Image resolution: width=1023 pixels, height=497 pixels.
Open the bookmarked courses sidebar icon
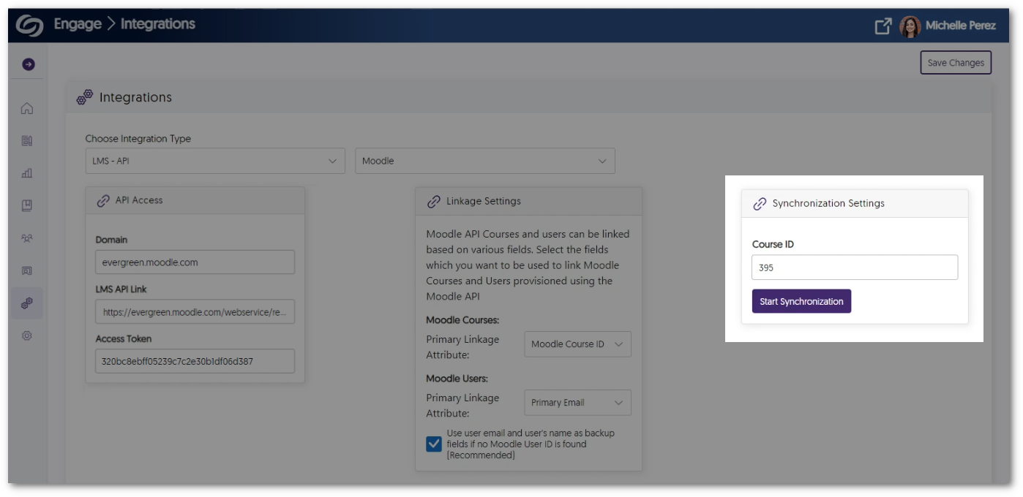[27, 205]
